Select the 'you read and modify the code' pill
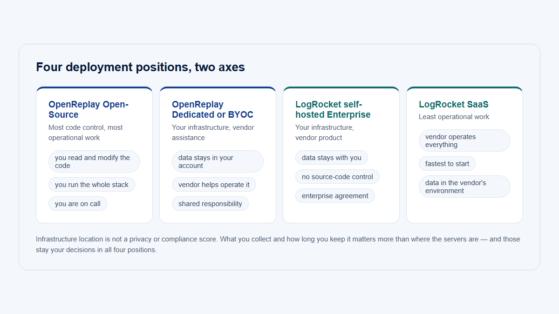The width and height of the screenshot is (559, 314). (x=94, y=161)
